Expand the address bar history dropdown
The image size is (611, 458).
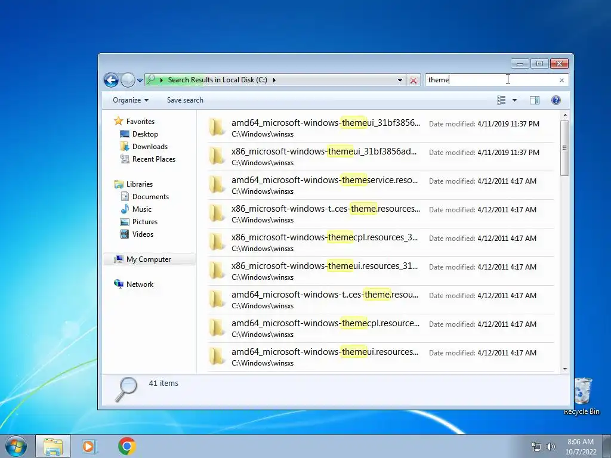click(x=400, y=81)
